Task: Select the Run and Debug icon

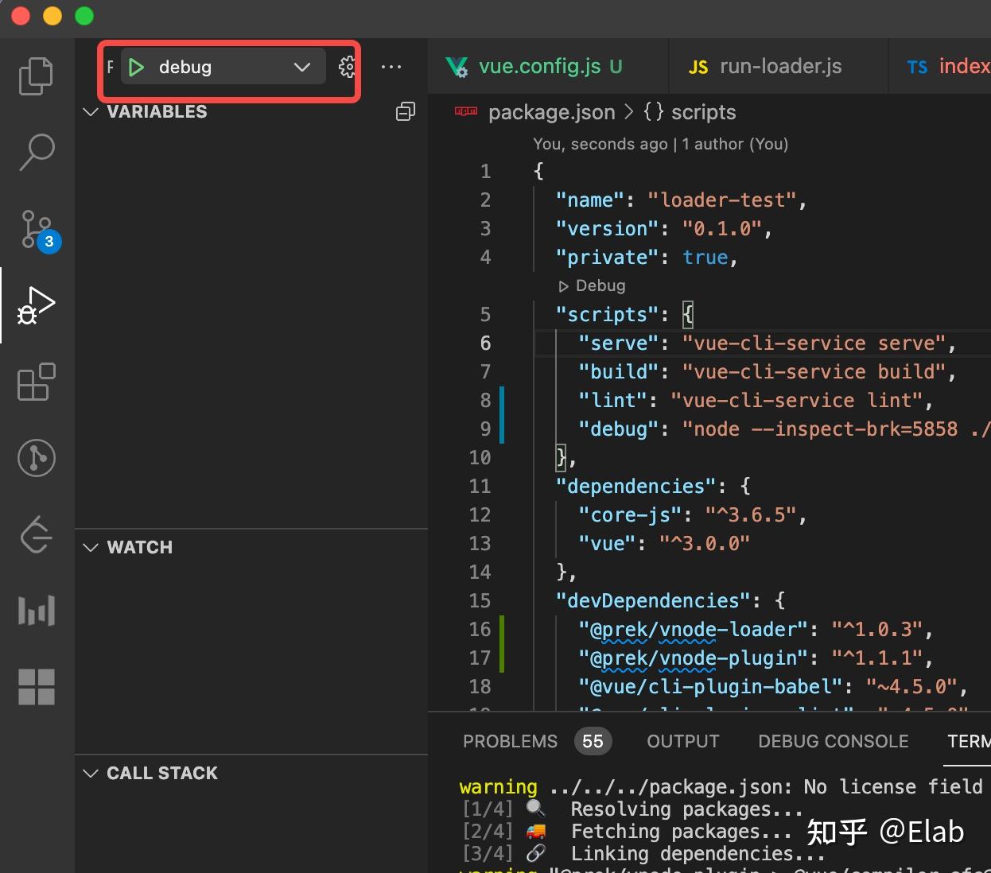Action: coord(36,305)
